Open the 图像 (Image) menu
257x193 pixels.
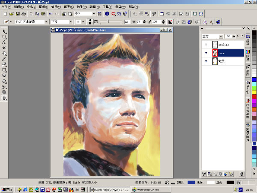(43, 7)
